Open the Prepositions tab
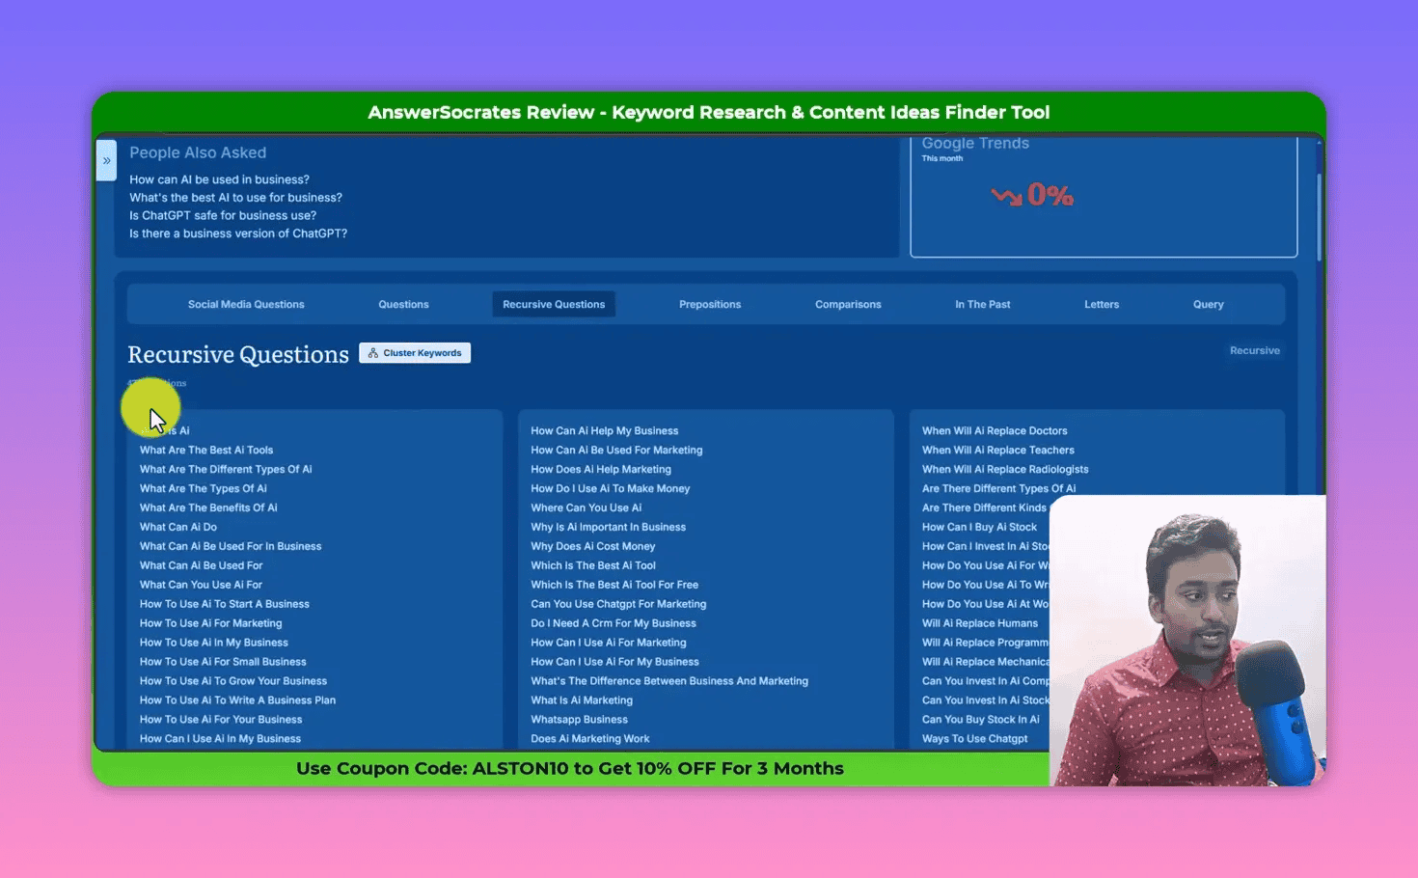The image size is (1418, 878). pos(710,305)
